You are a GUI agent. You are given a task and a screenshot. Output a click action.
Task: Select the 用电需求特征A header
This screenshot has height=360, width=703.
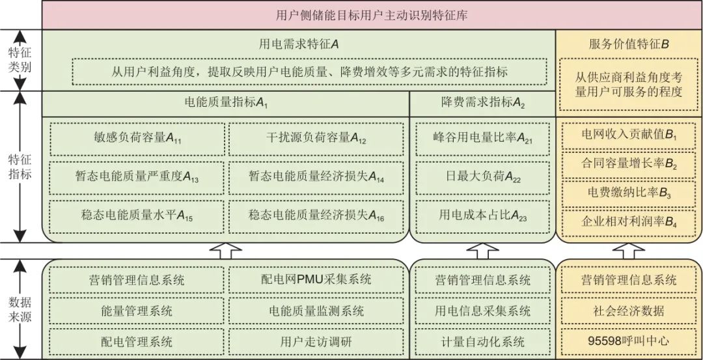click(299, 44)
